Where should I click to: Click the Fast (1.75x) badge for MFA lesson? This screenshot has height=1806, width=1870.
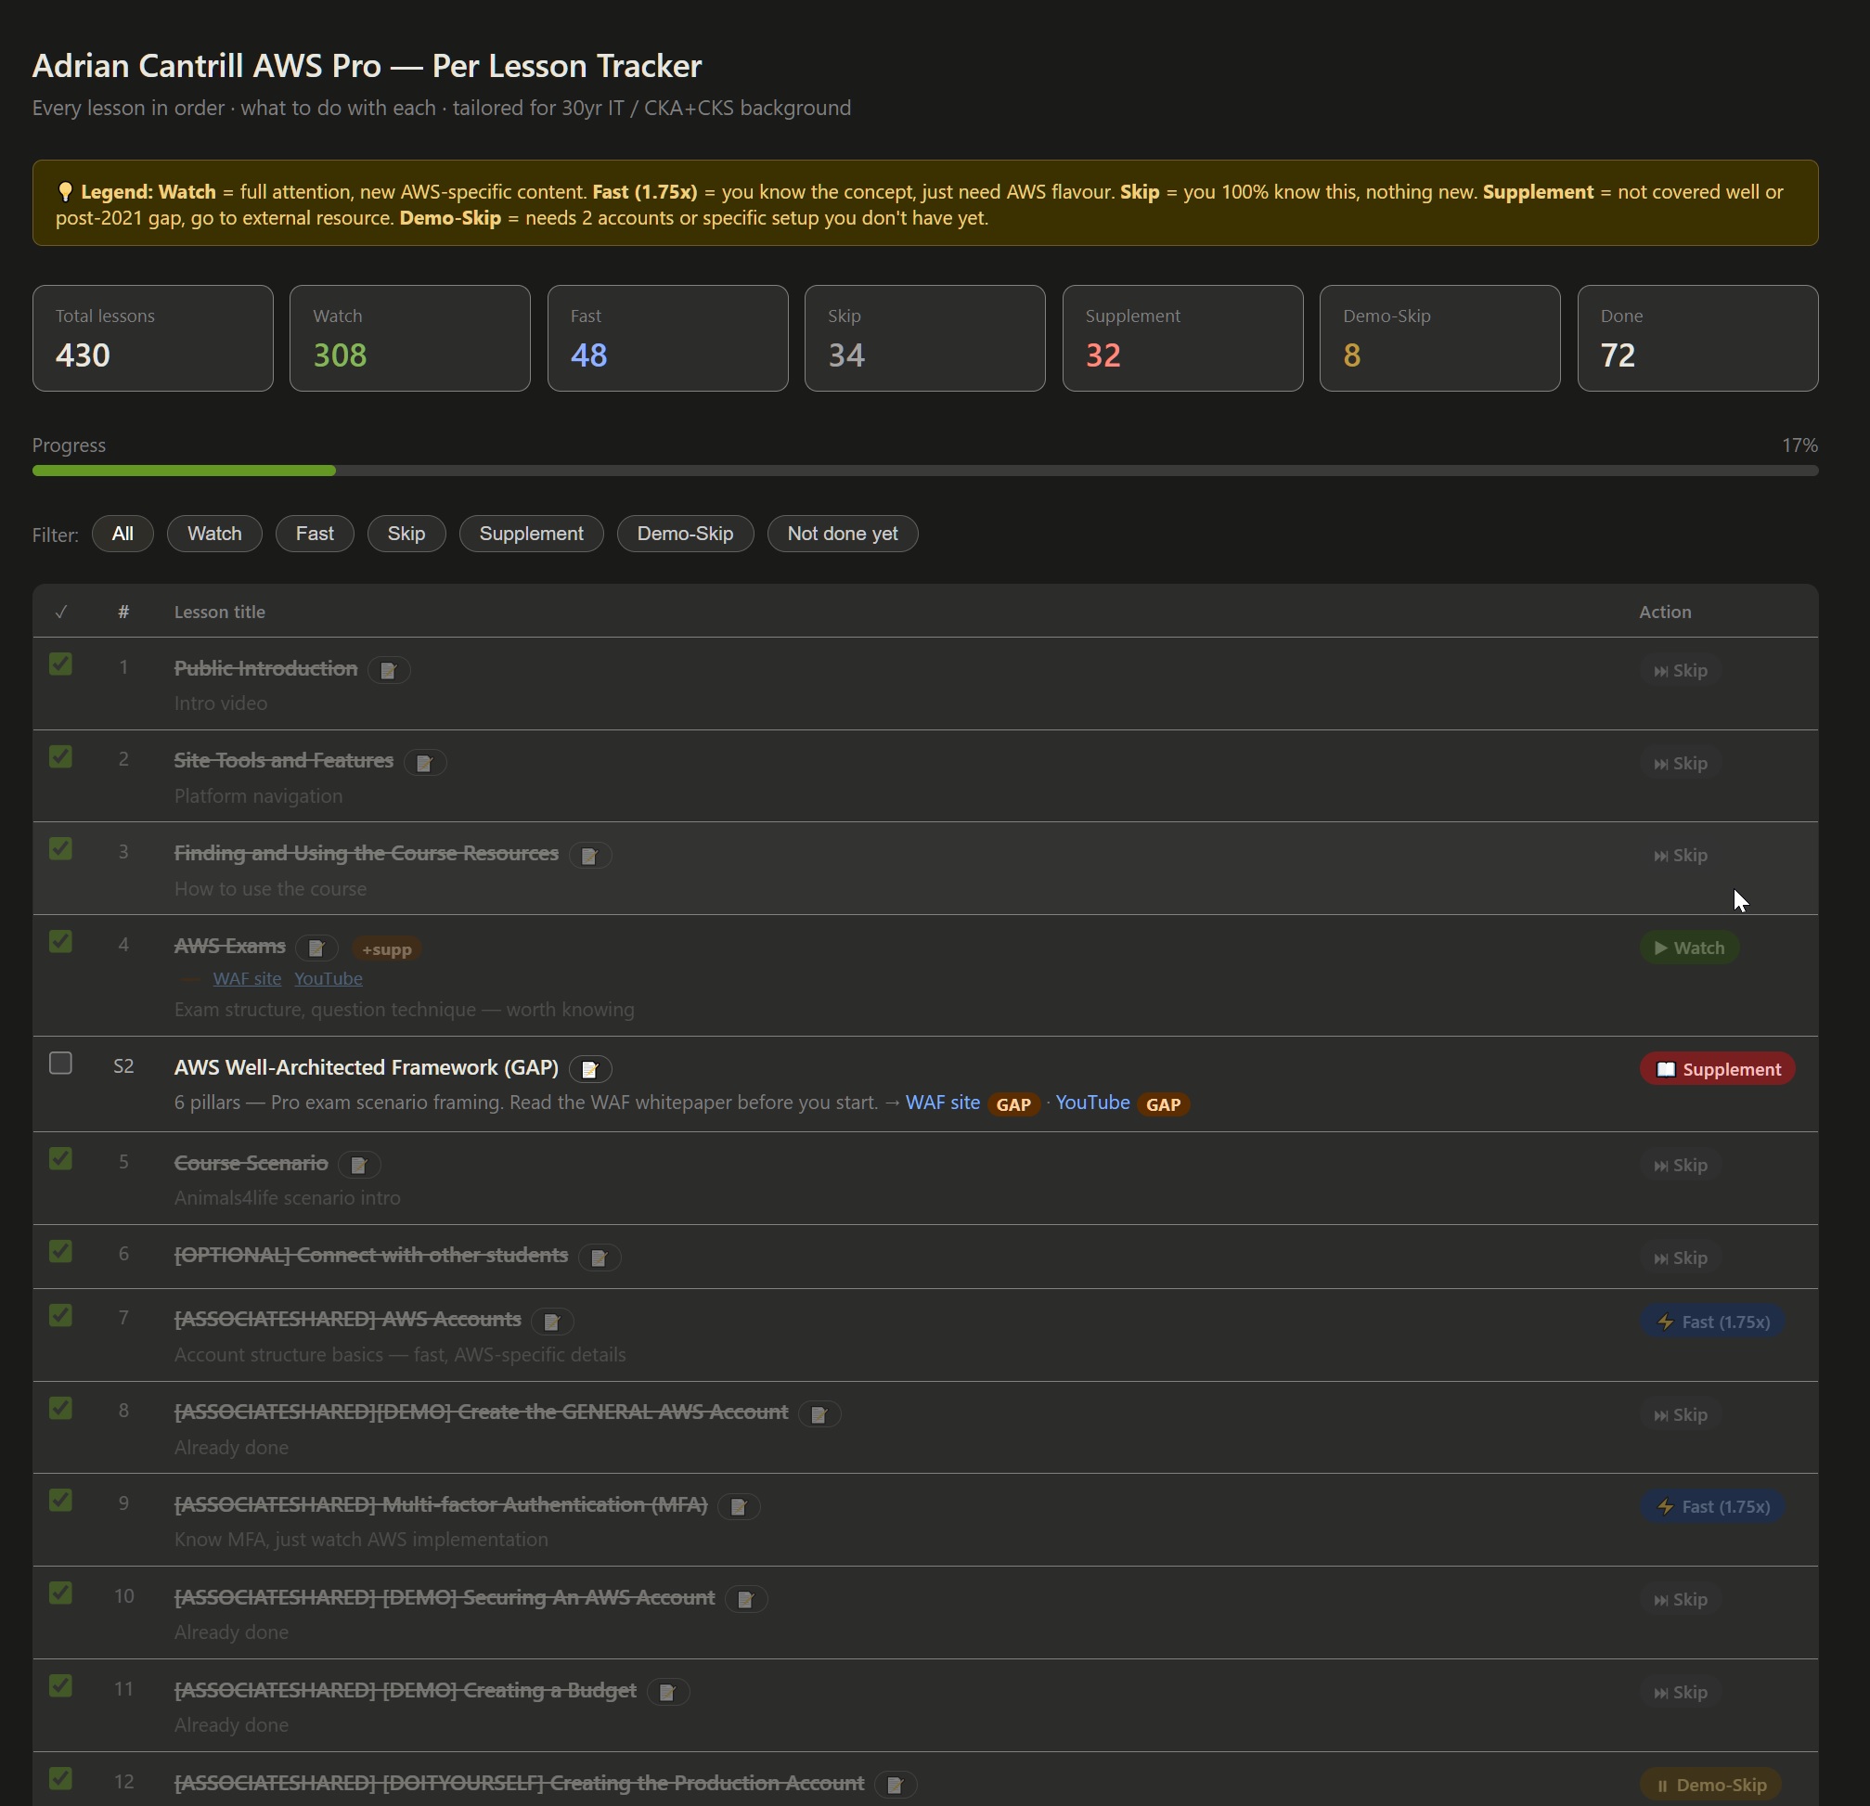click(x=1712, y=1506)
